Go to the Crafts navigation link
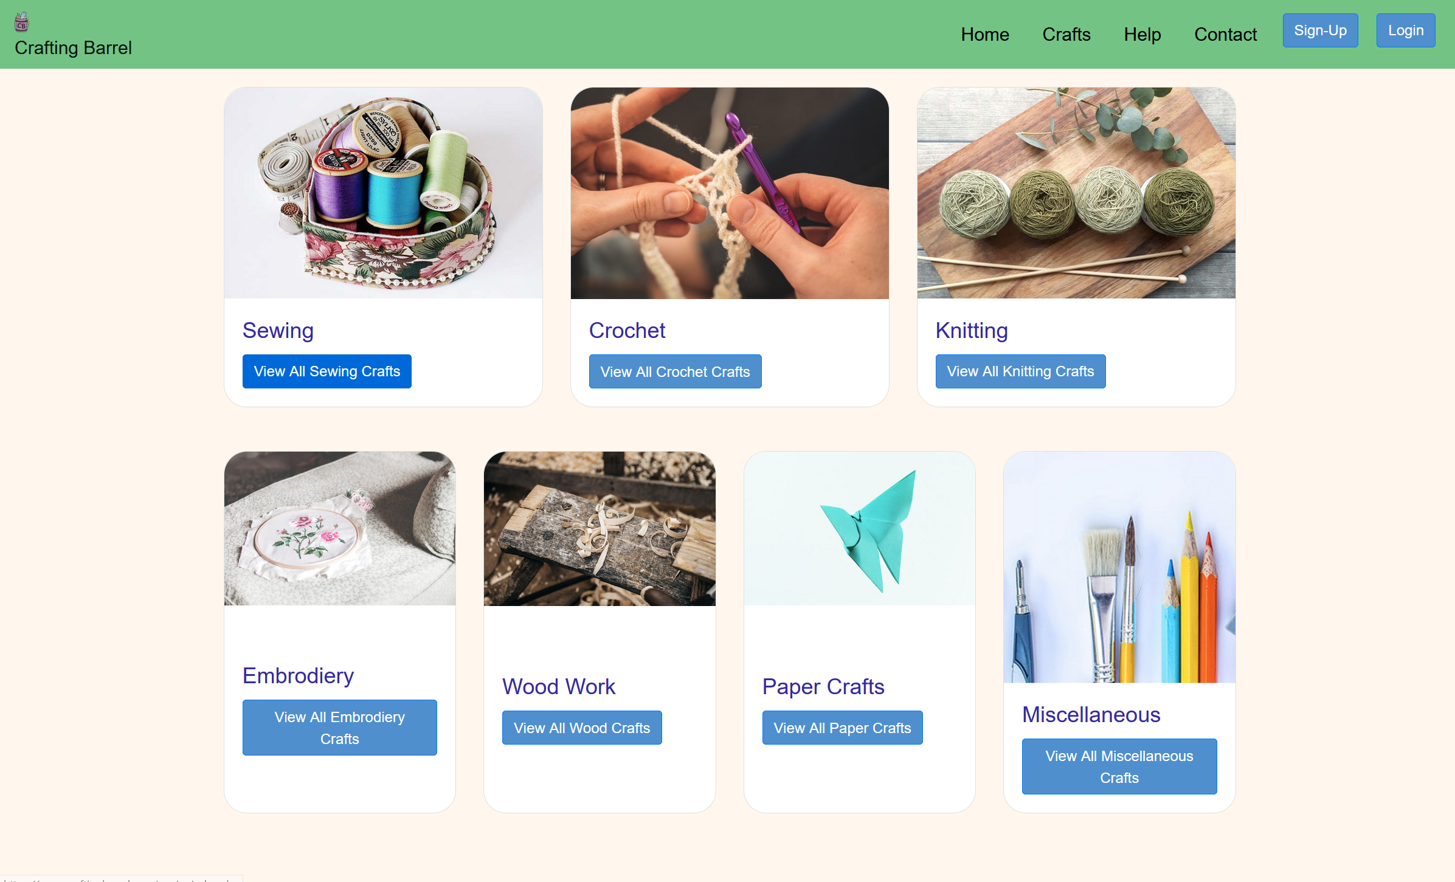The height and width of the screenshot is (882, 1455). point(1066,35)
